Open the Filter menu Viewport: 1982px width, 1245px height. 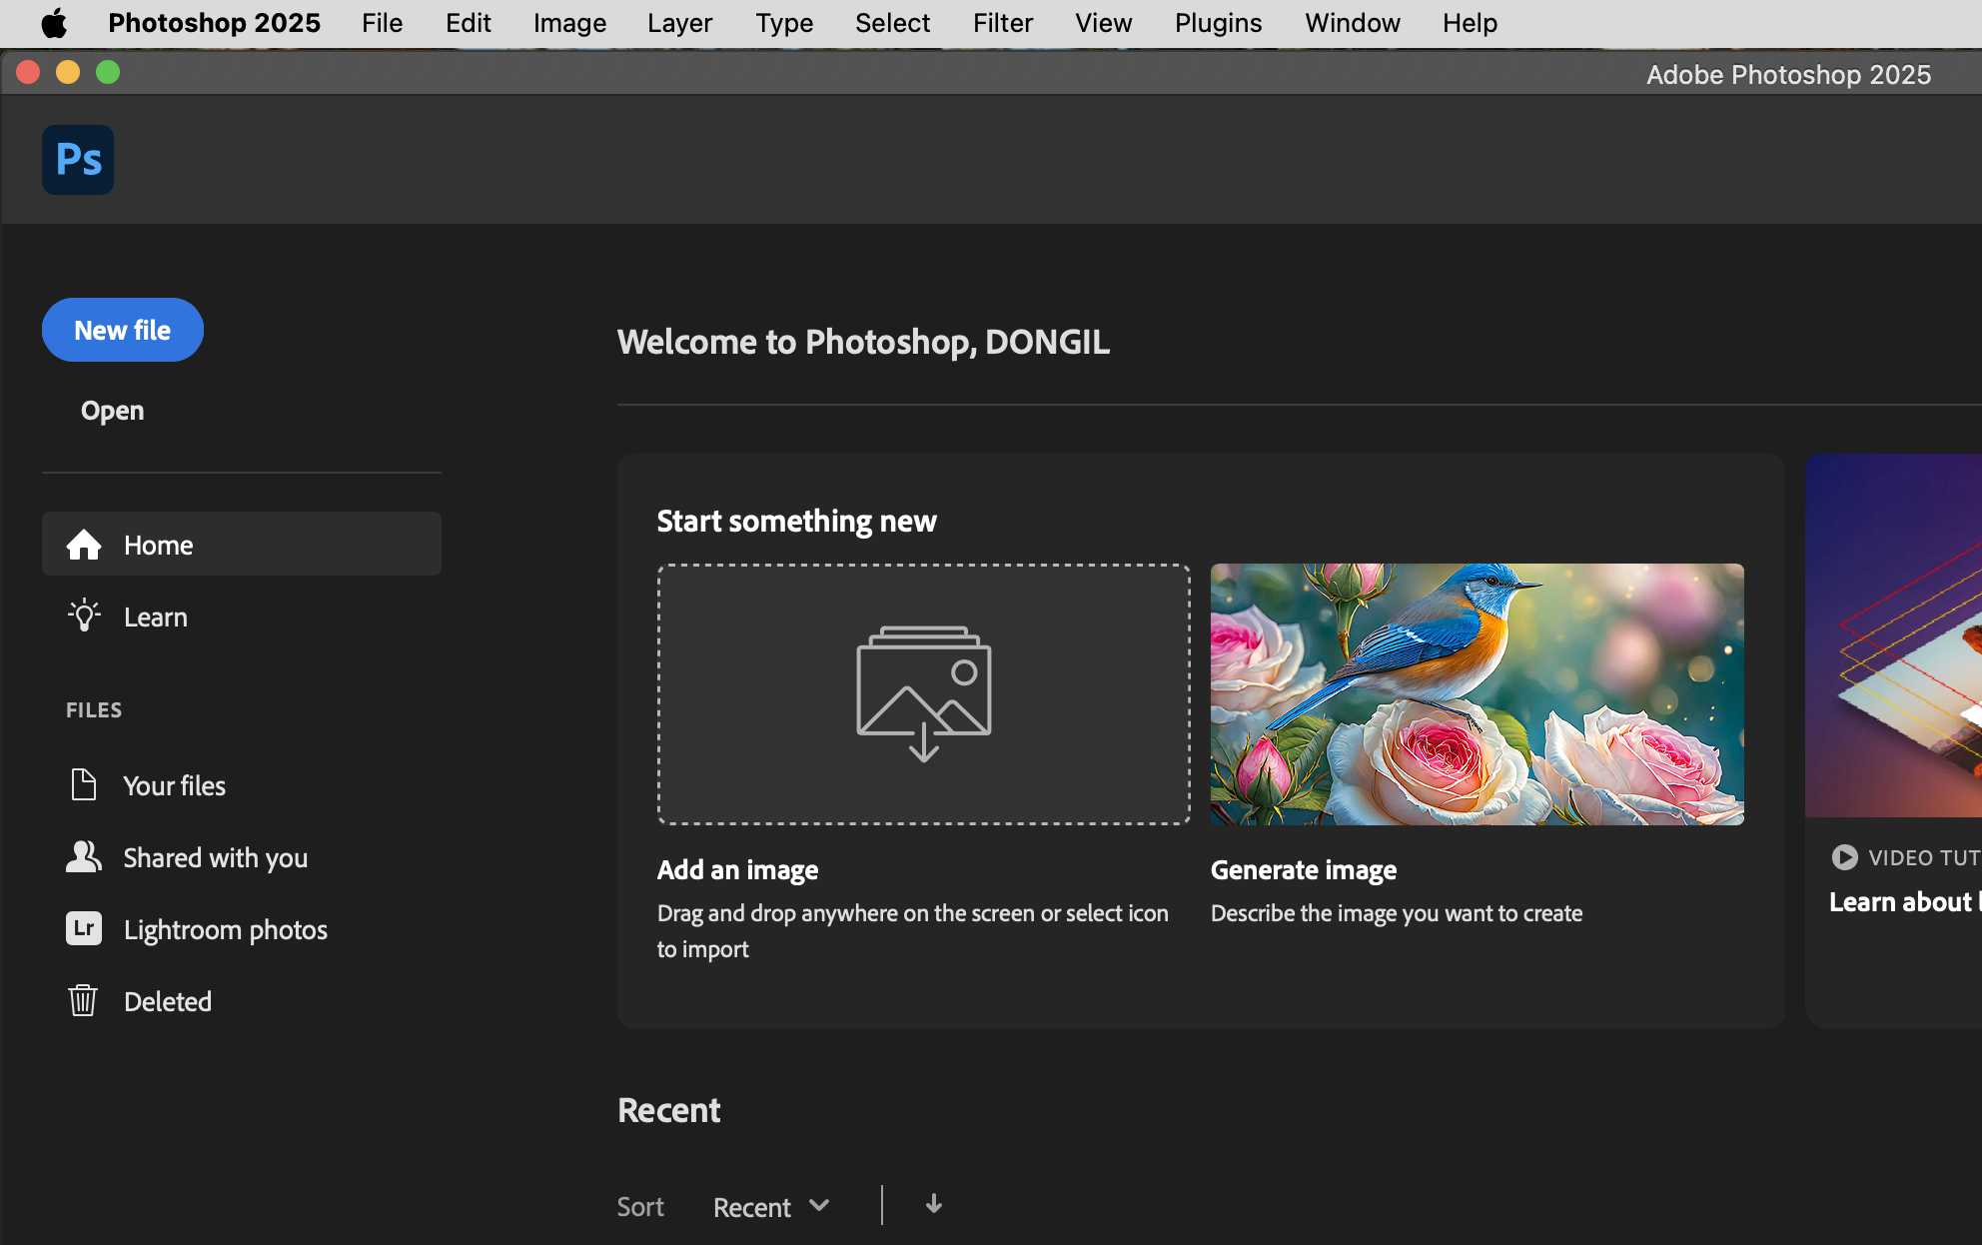pyautogui.click(x=1002, y=23)
